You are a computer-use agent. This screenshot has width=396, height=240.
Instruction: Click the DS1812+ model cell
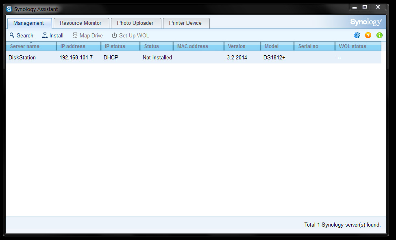pos(274,58)
